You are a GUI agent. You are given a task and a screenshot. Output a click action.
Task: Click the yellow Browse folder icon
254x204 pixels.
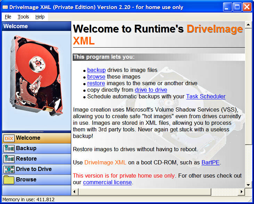point(9,180)
